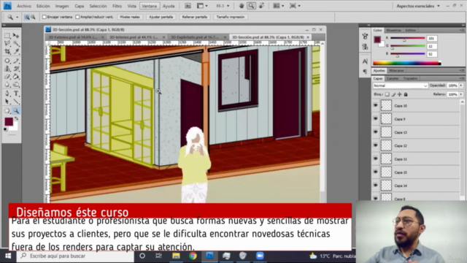Select the Polygonal Lasso tool

click(x=7, y=44)
